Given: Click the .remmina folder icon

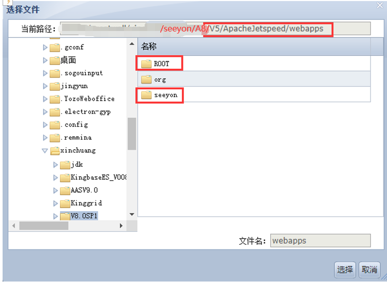Looking at the screenshot, I should (55, 138).
